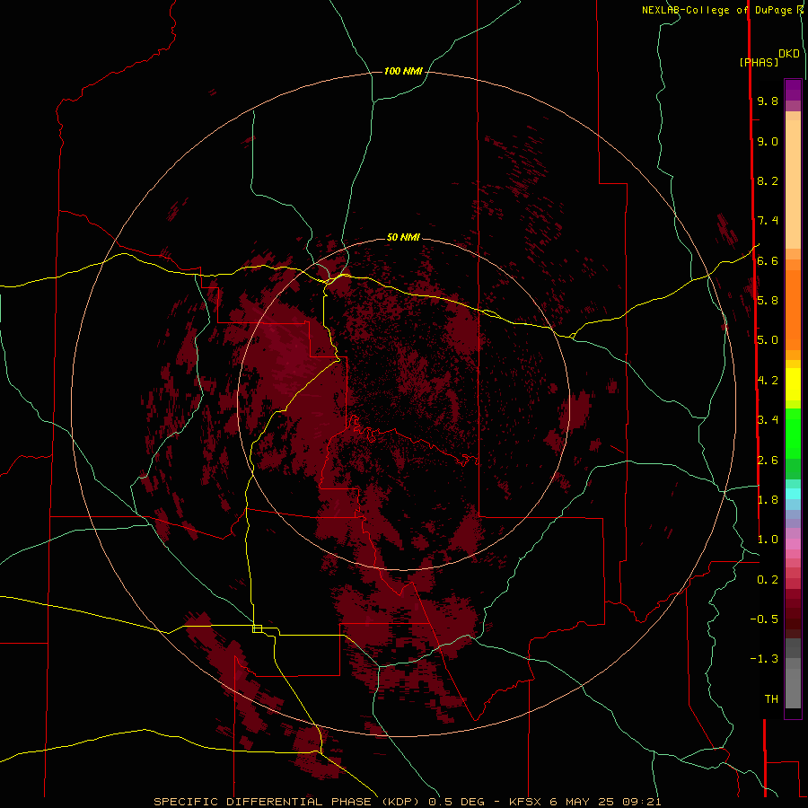This screenshot has height=808, width=808.
Task: Click the 3.4 legend value
Action: coord(768,419)
